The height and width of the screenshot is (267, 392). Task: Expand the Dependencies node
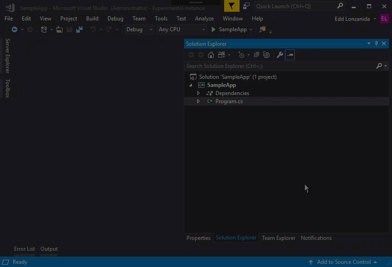pos(198,93)
